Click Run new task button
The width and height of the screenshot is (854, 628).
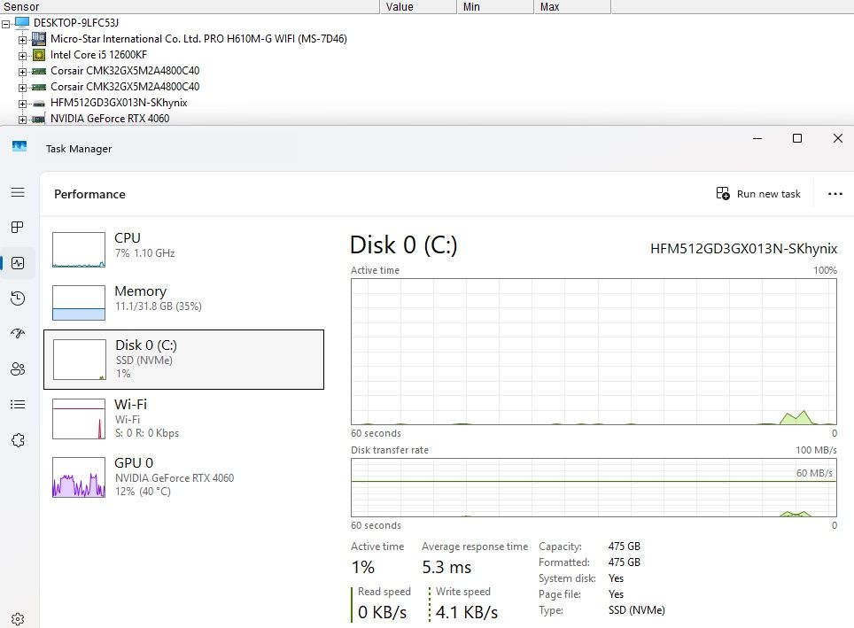[x=758, y=194]
